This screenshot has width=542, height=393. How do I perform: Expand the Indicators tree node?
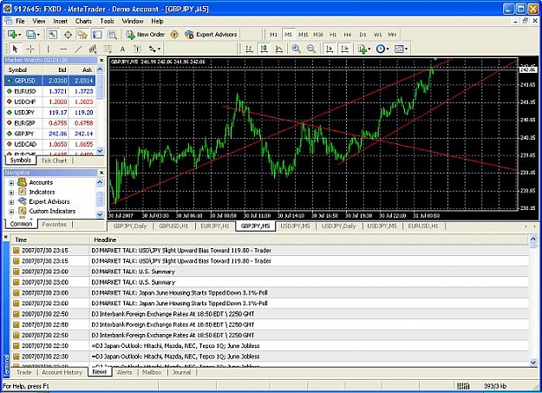(11, 193)
